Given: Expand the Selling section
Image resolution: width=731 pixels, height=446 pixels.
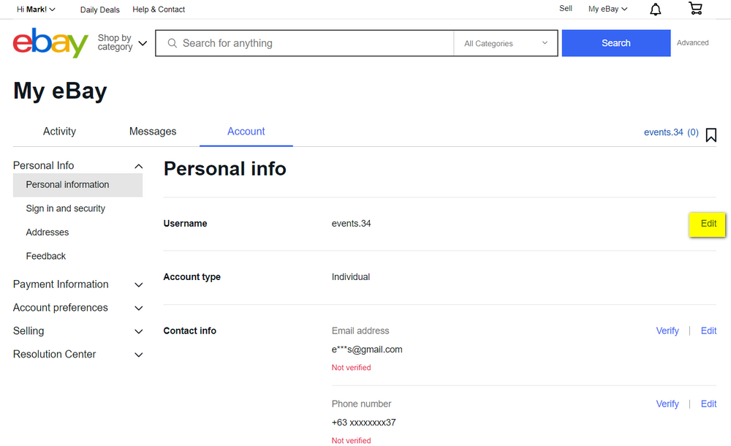Looking at the screenshot, I should pyautogui.click(x=78, y=331).
